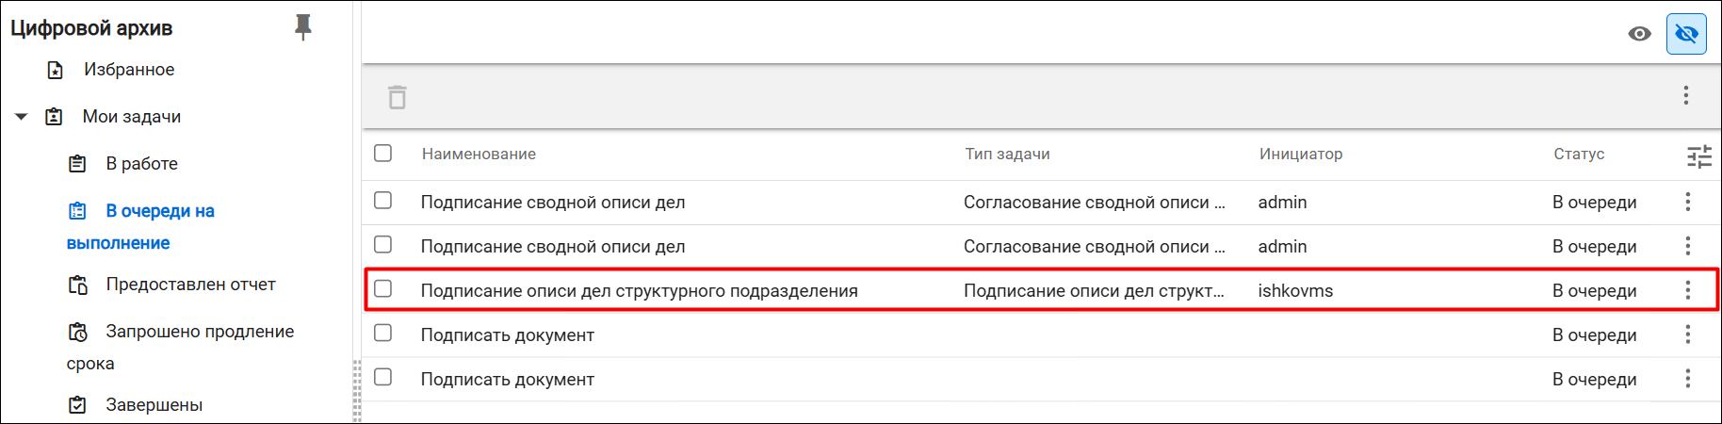Open three-dot menu for ishkovms task row
This screenshot has width=1722, height=424.
[1688, 290]
